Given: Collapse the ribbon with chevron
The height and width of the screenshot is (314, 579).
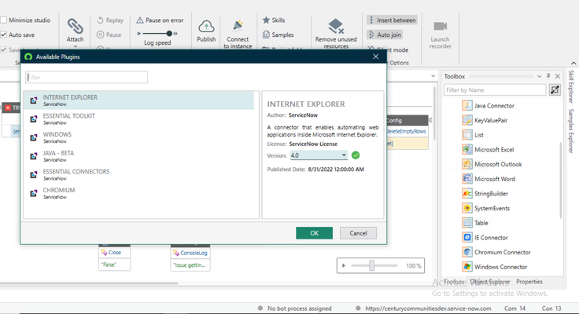Looking at the screenshot, I should (x=573, y=63).
